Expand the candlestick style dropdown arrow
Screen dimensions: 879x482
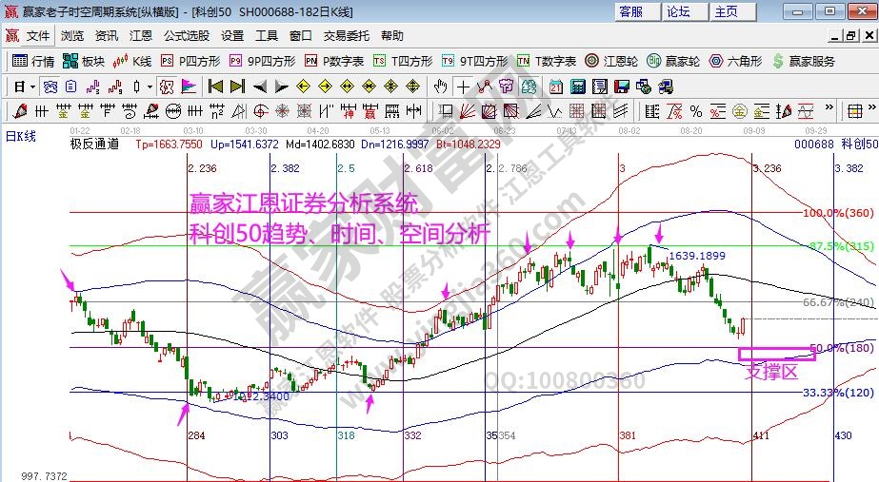(150, 87)
